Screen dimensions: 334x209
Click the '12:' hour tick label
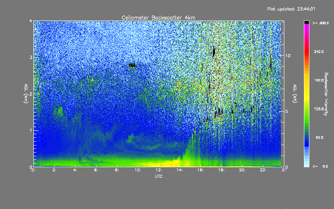(x=159, y=170)
